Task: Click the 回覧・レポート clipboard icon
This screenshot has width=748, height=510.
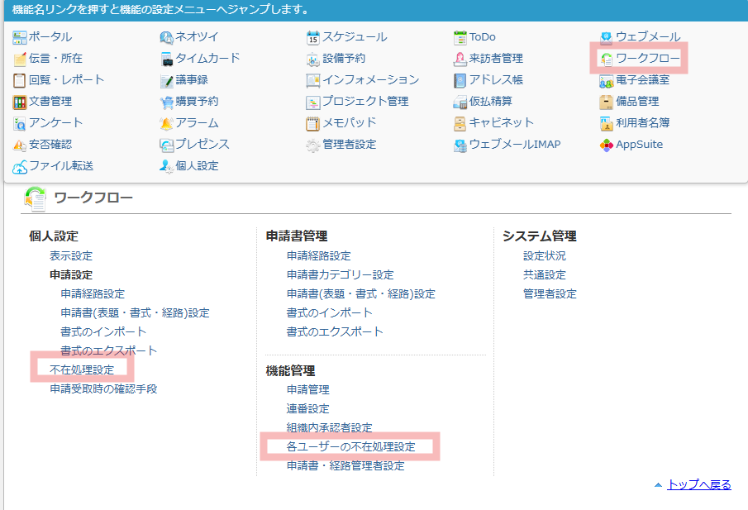Action: point(20,80)
